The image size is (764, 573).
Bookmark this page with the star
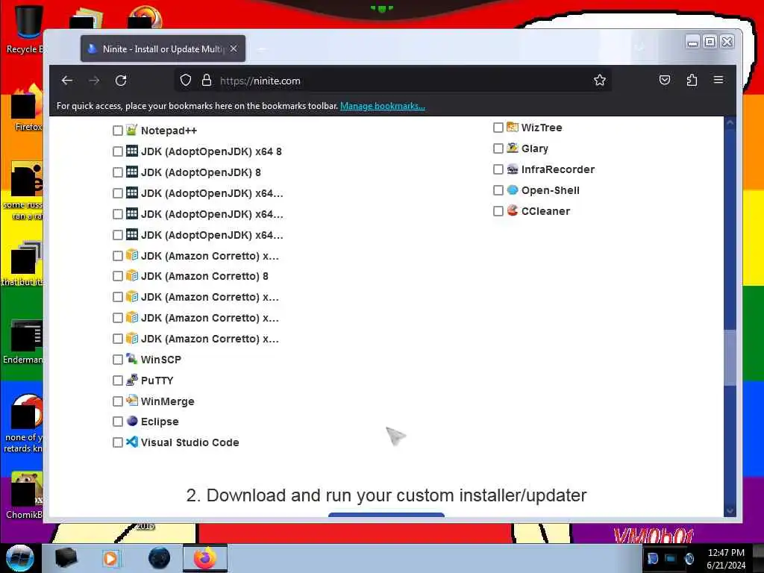(600, 81)
